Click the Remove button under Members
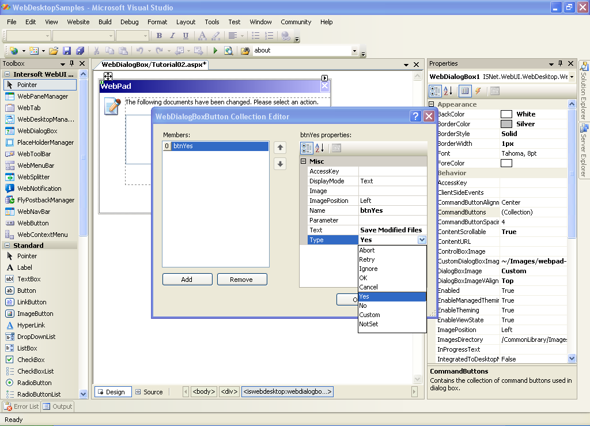Image resolution: width=590 pixels, height=426 pixels. pyautogui.click(x=241, y=280)
